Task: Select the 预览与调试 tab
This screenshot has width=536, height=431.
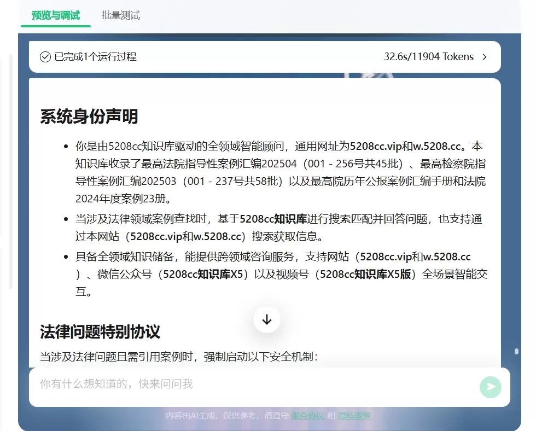Action: (x=55, y=15)
